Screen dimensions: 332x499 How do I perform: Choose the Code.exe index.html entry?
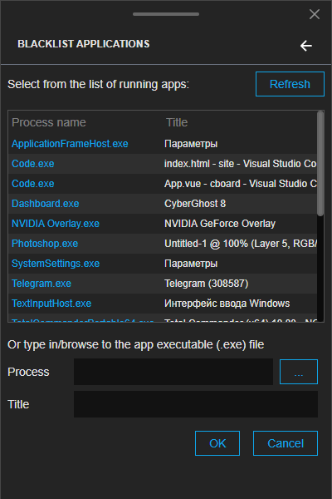[163, 164]
